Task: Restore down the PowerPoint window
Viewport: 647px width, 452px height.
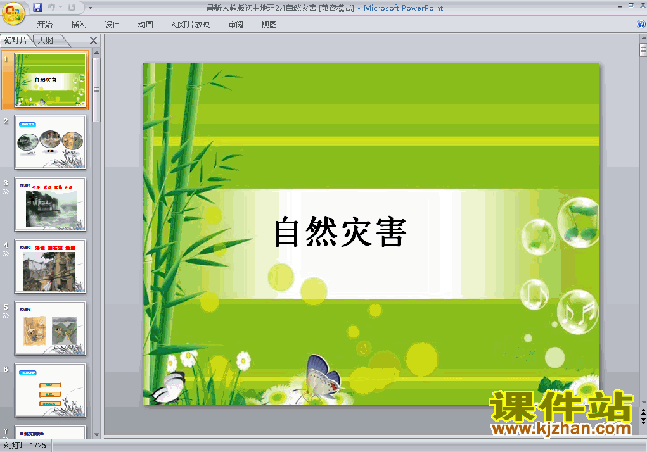Action: coord(631,5)
